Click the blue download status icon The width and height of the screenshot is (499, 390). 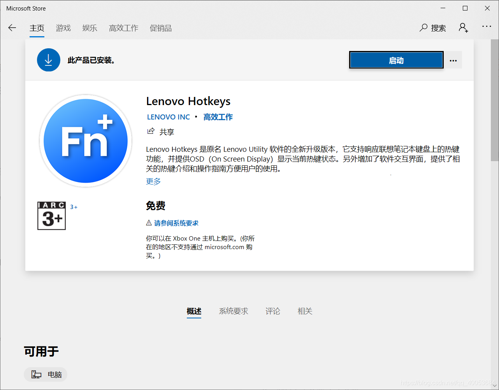coord(49,60)
